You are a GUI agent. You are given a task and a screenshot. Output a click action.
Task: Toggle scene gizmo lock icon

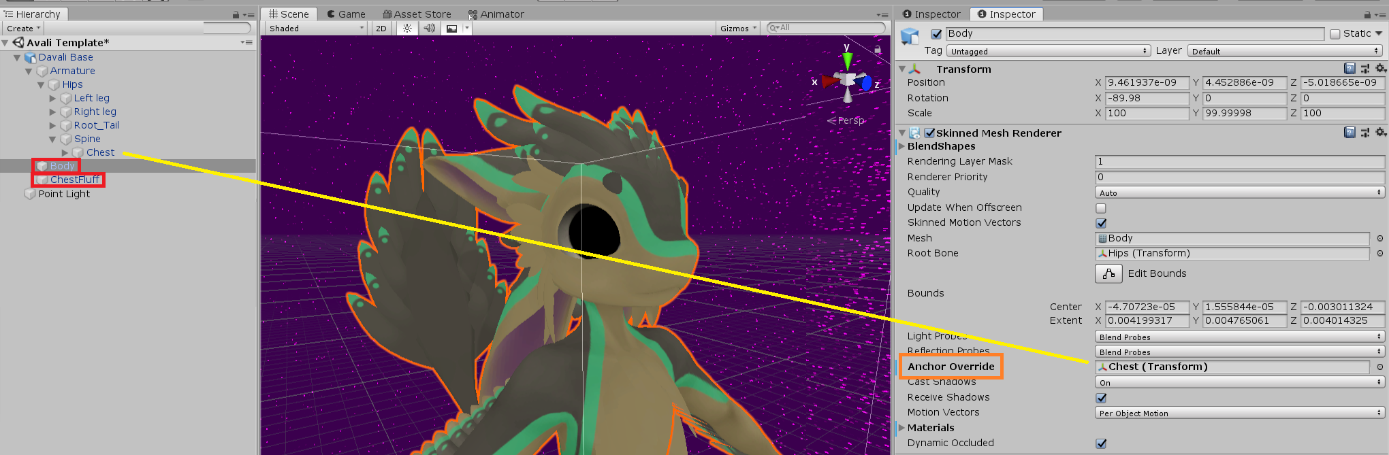point(878,49)
